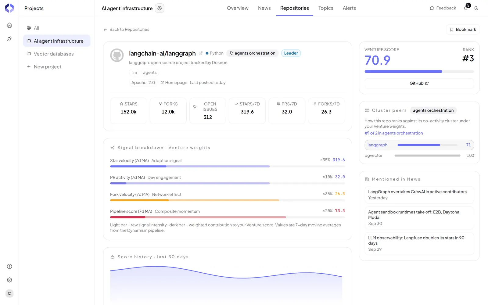
Task: Open the Homepage link
Action: click(x=174, y=83)
